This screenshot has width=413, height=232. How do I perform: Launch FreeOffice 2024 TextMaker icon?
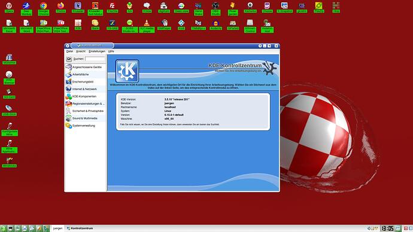click(x=61, y=26)
